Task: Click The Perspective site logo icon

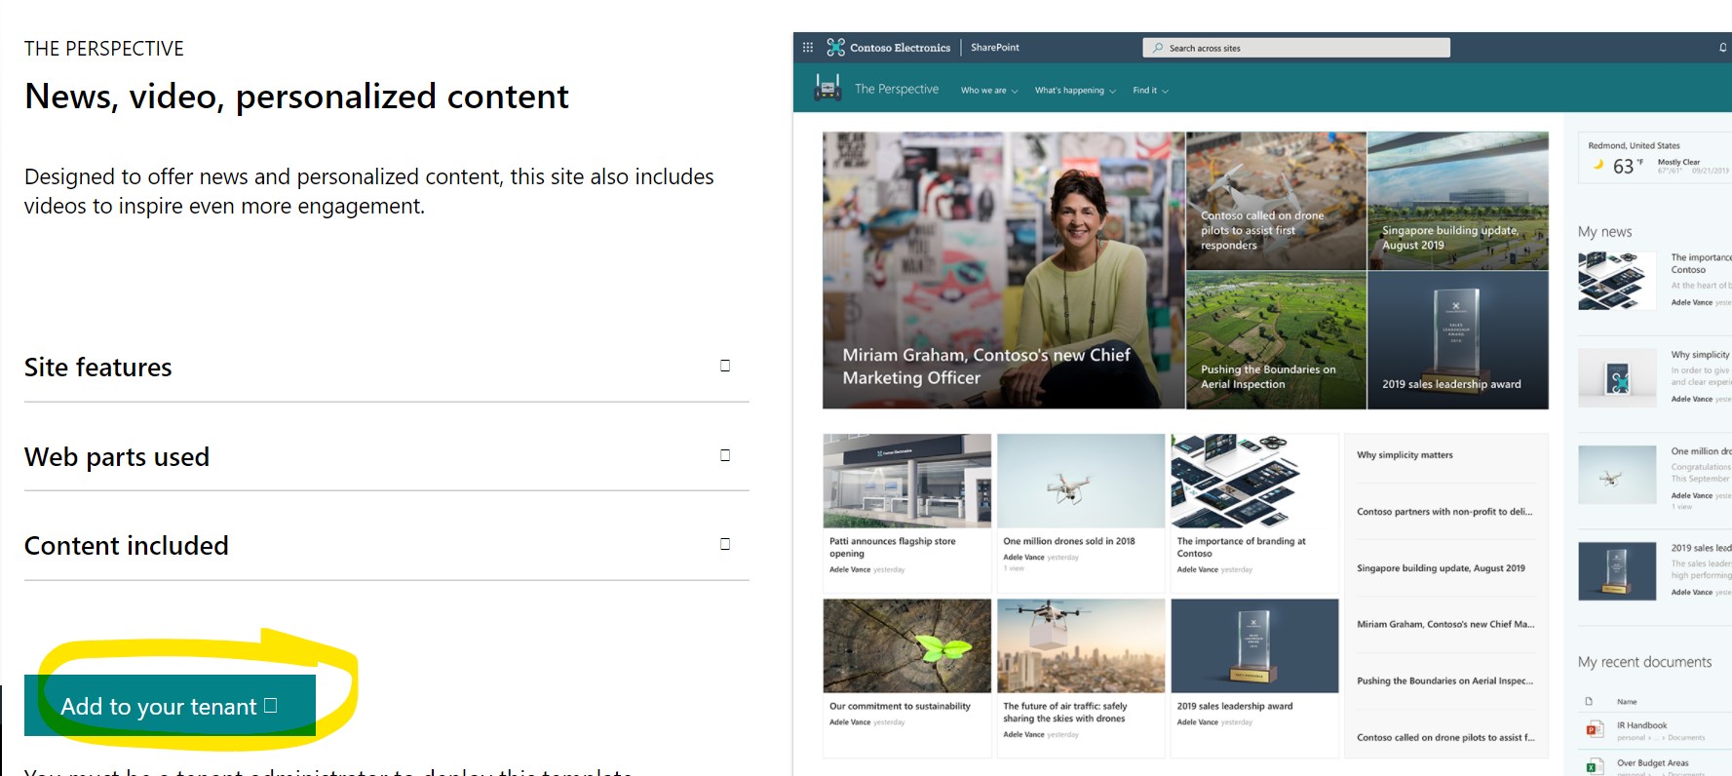Action: pyautogui.click(x=828, y=88)
